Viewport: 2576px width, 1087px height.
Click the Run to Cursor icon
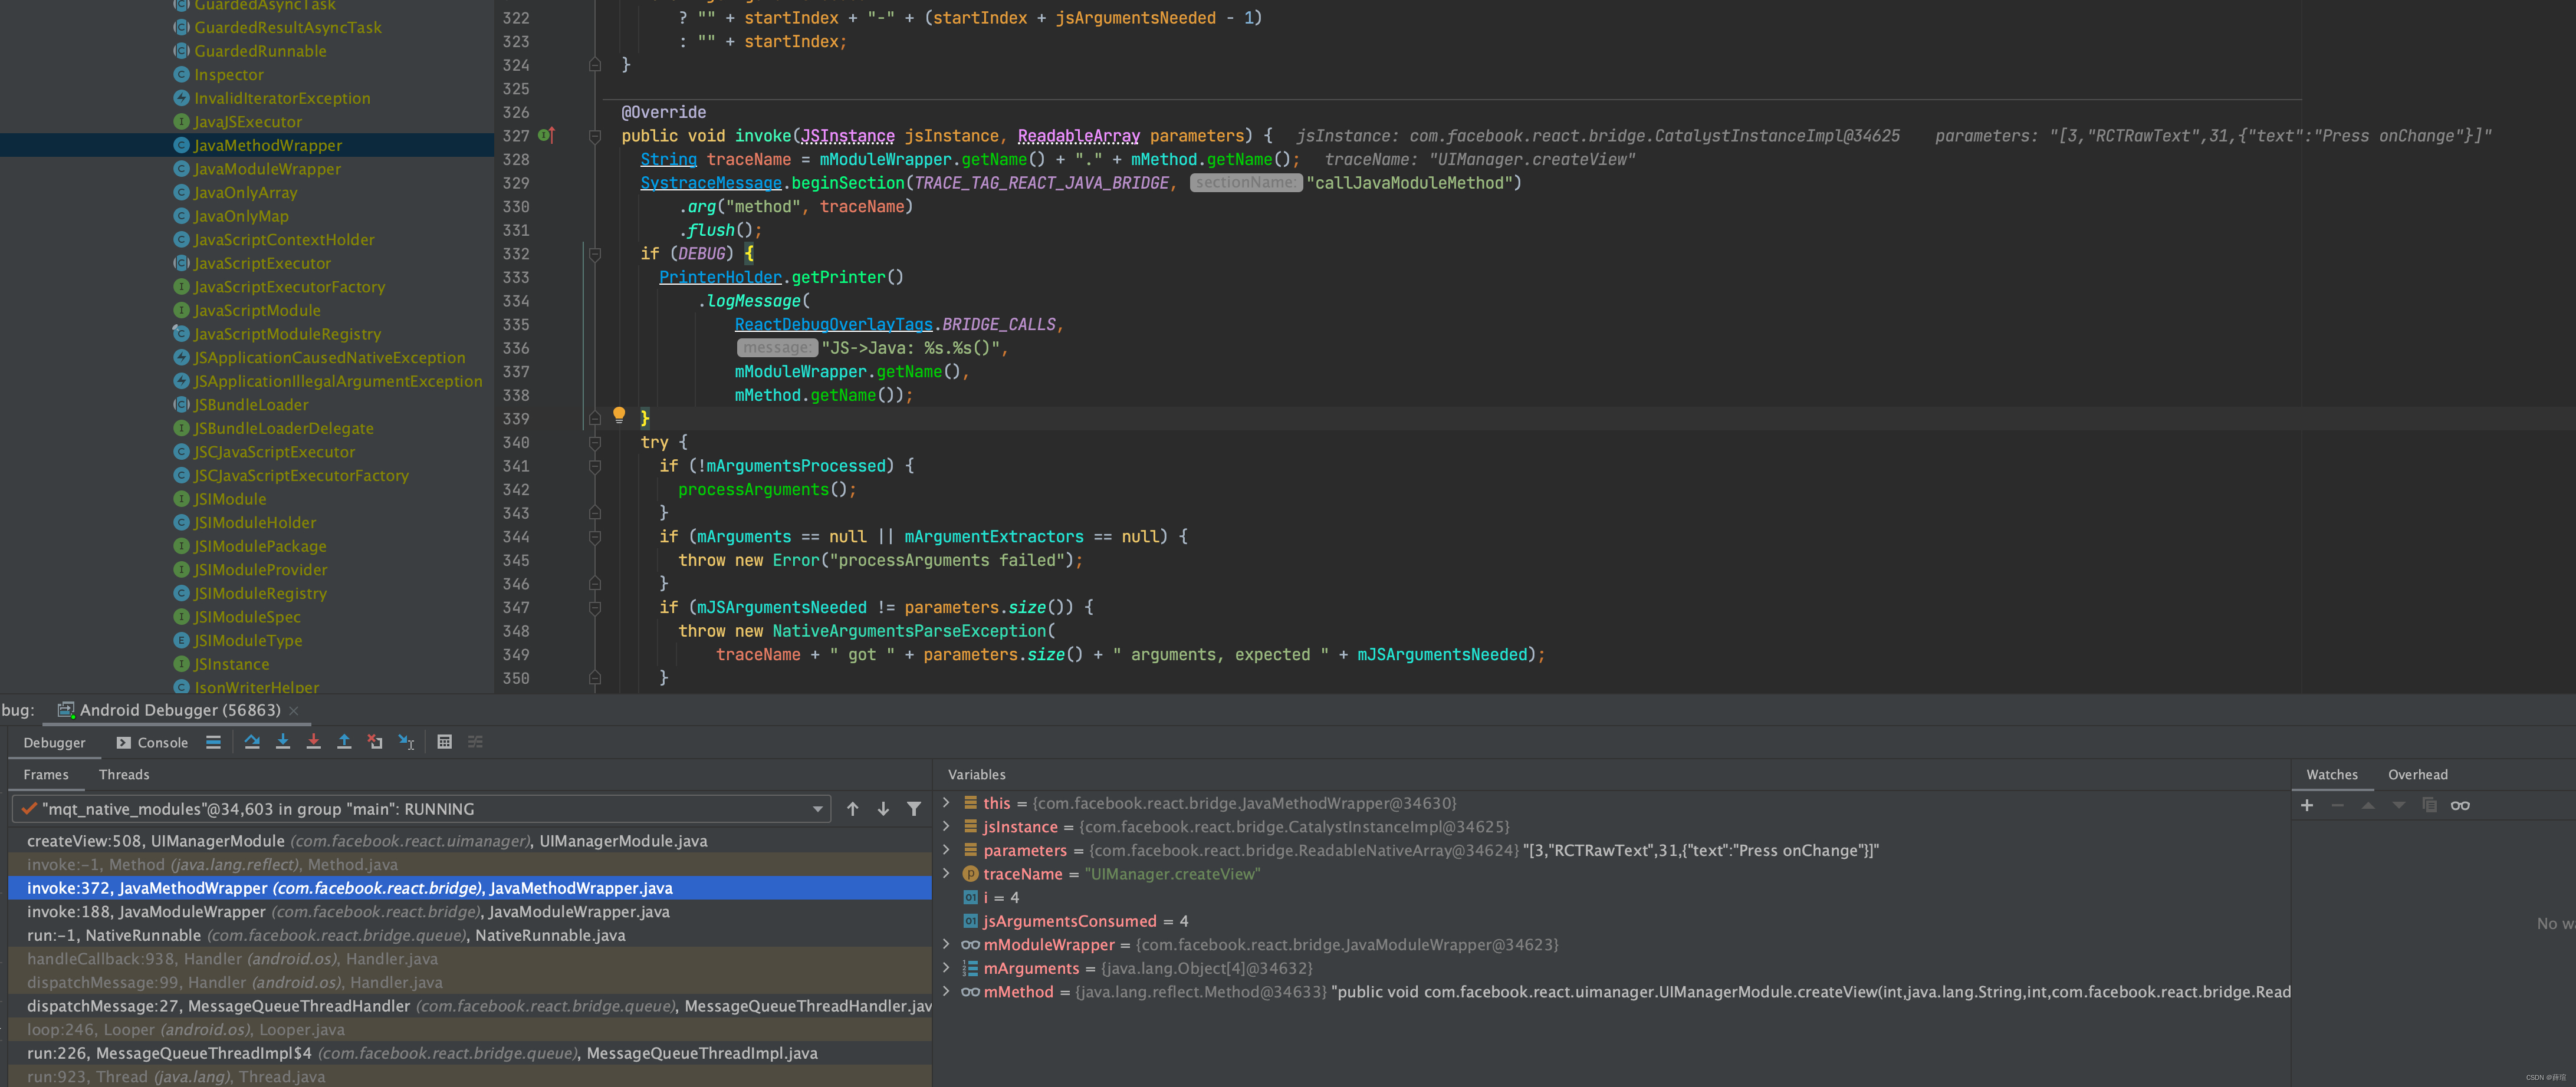pyautogui.click(x=406, y=741)
